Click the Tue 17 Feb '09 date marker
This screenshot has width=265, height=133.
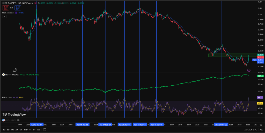coord(105,125)
